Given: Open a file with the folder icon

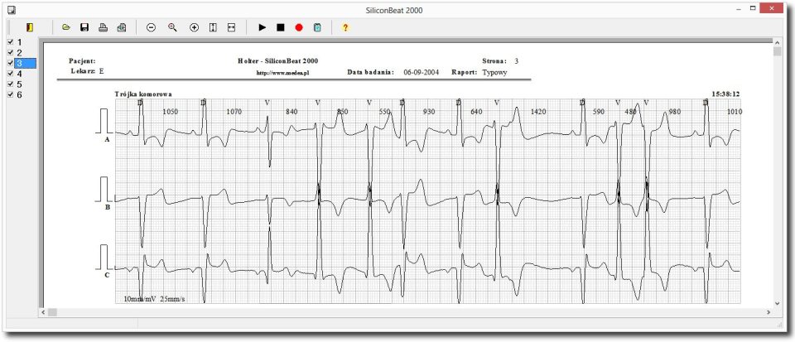Looking at the screenshot, I should 66,27.
